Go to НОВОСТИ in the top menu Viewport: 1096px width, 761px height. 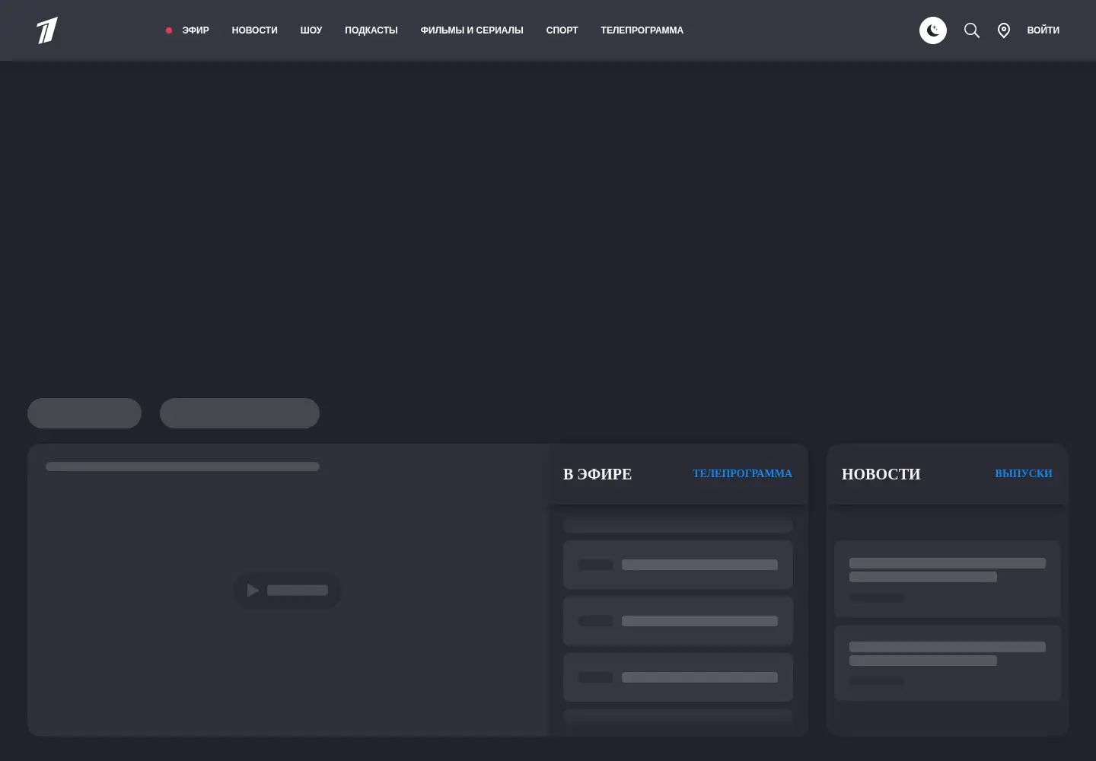254,30
